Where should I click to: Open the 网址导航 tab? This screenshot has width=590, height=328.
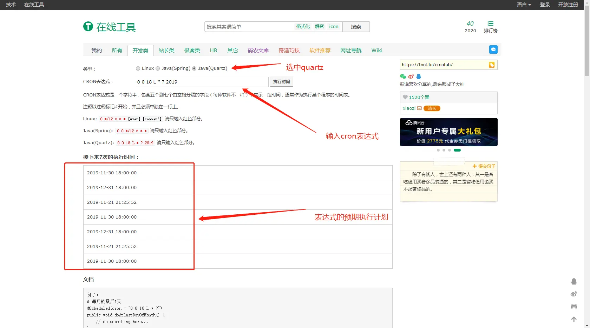point(351,51)
